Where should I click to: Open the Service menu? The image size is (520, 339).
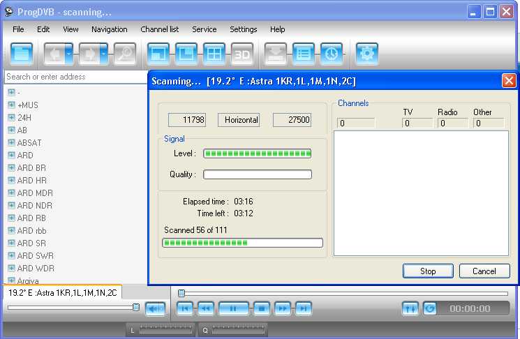coord(205,29)
